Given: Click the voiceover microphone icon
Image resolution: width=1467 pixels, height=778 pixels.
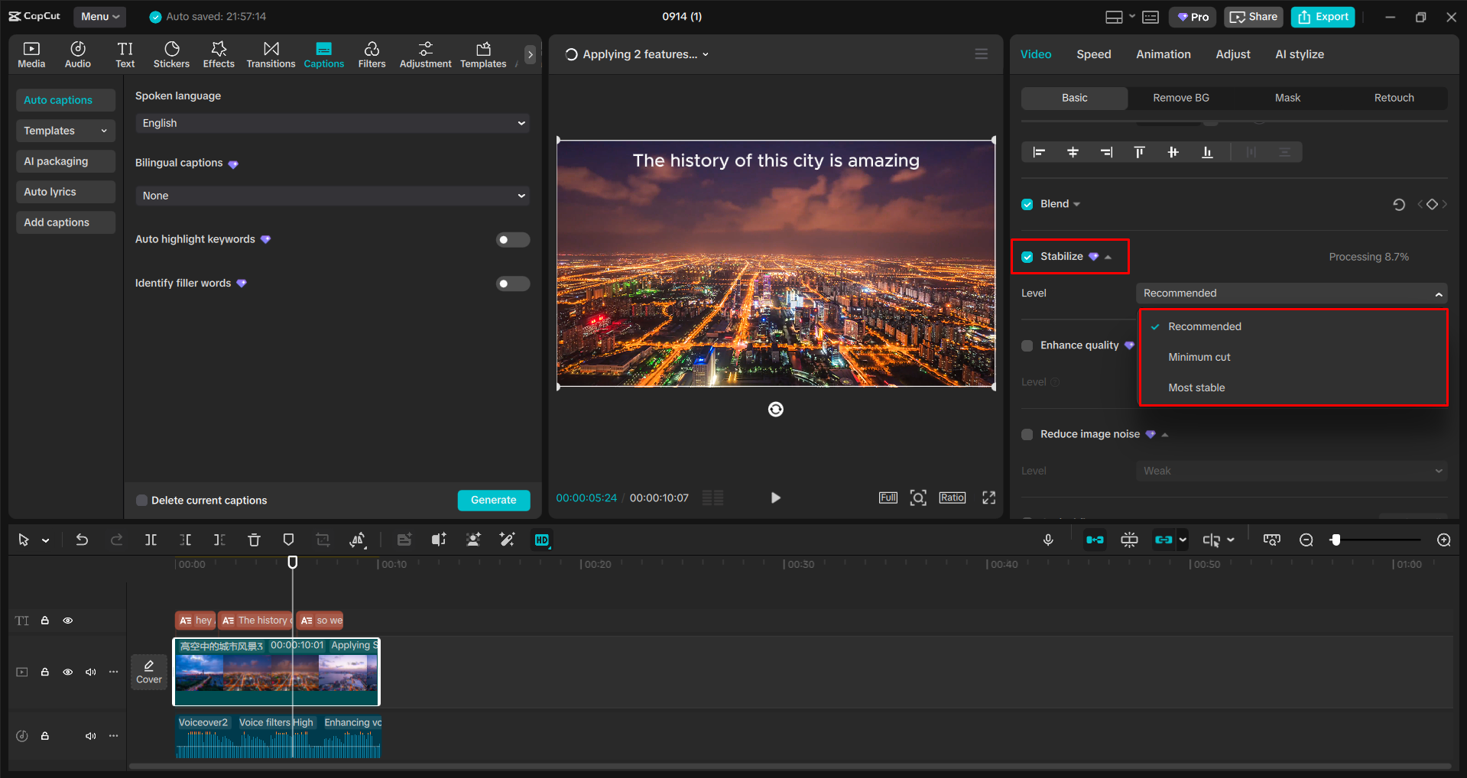Looking at the screenshot, I should click(1048, 540).
